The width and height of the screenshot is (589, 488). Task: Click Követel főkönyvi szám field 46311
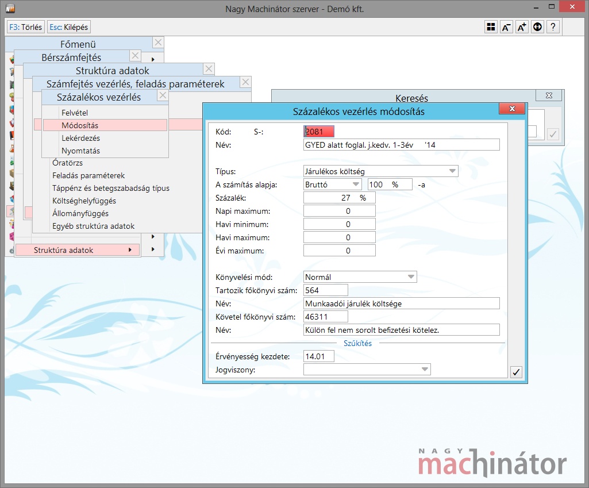[x=325, y=317]
